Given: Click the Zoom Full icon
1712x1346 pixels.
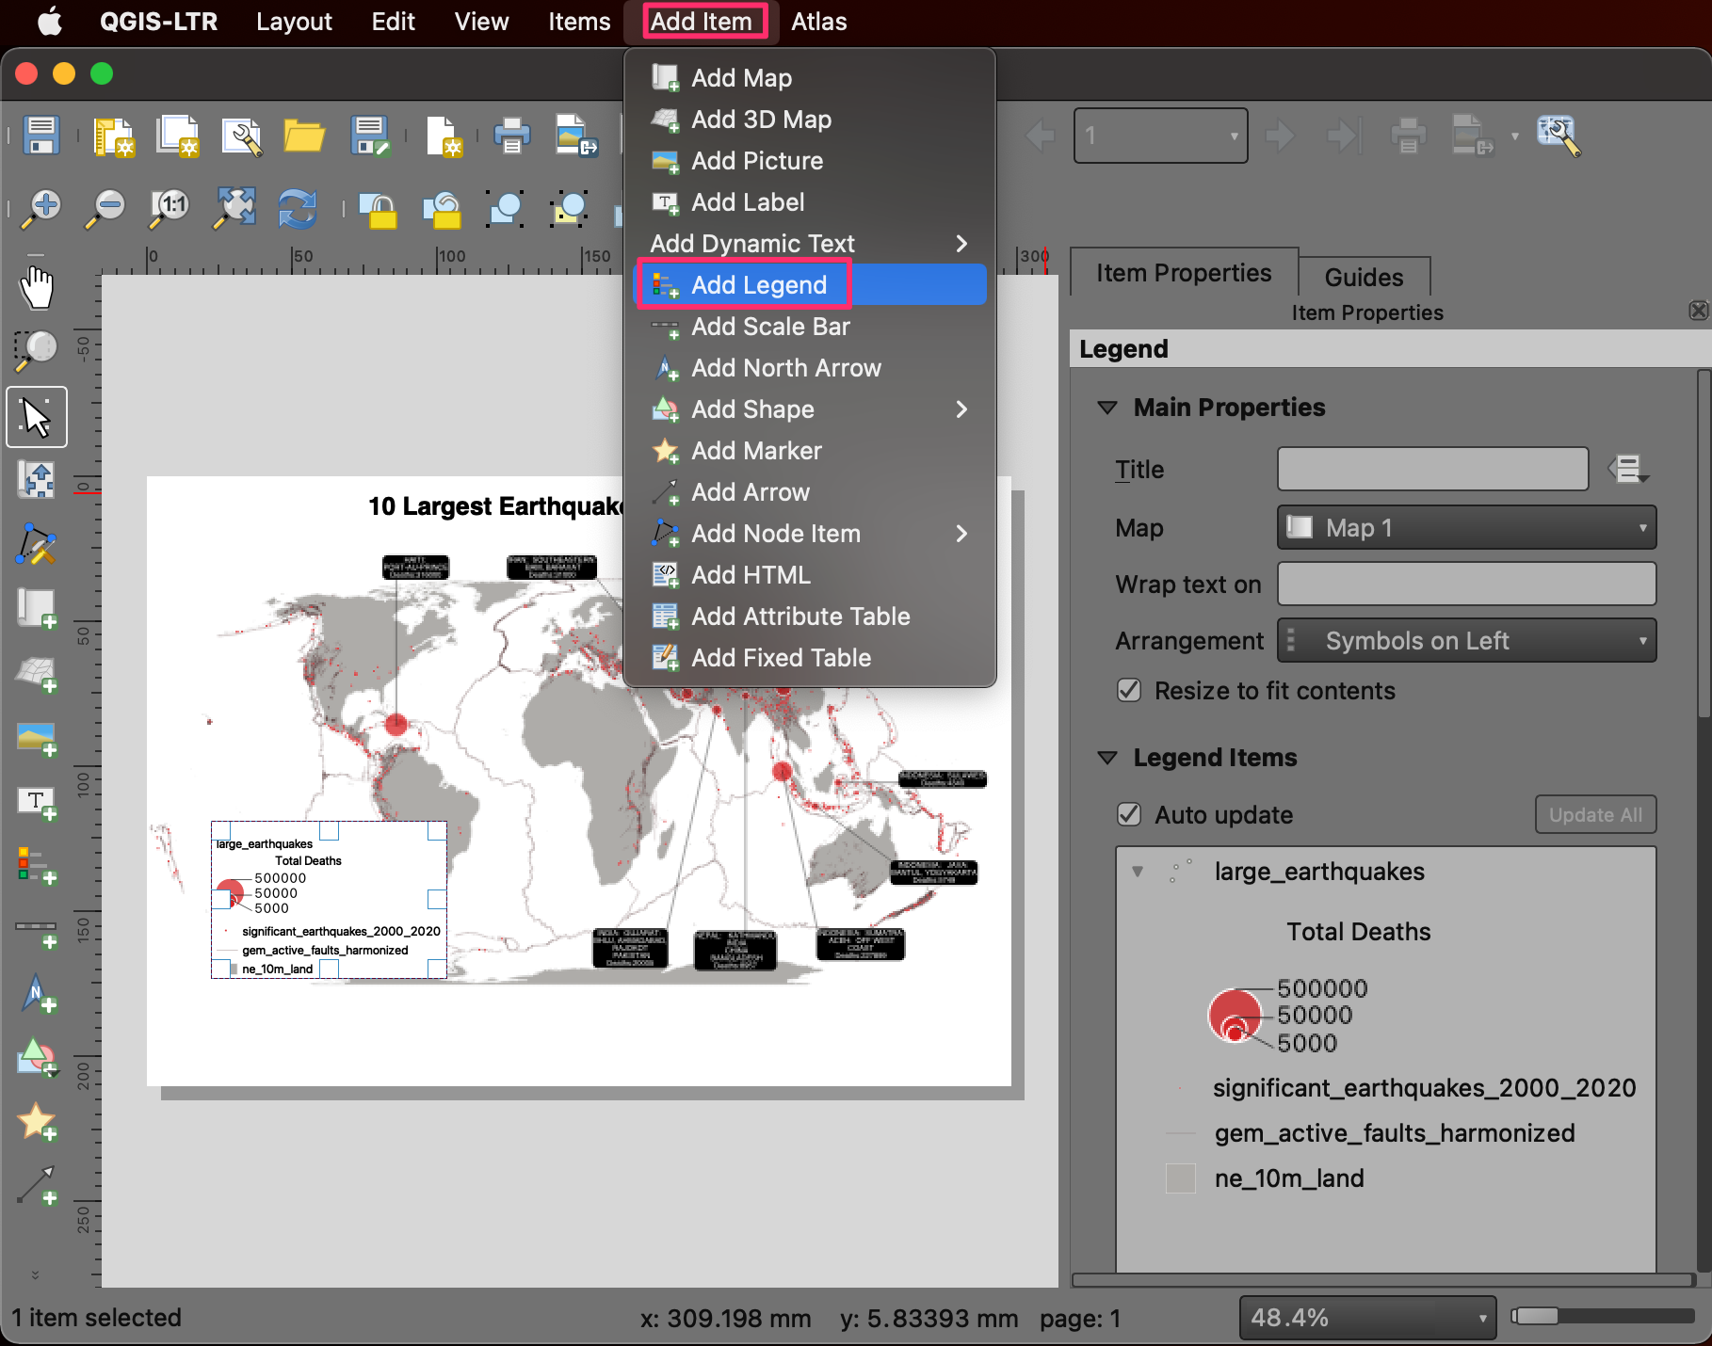Looking at the screenshot, I should (x=234, y=207).
